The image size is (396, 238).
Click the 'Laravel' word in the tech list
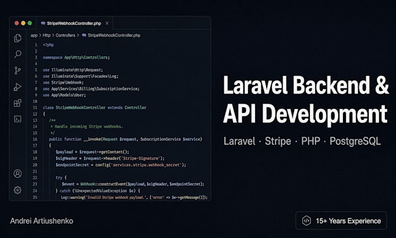239,141
